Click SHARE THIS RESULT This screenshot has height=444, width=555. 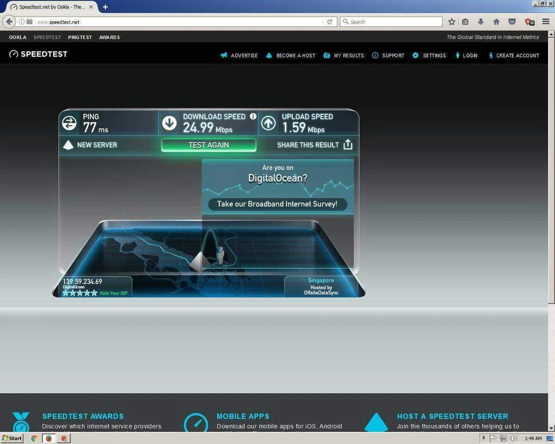pyautogui.click(x=308, y=145)
